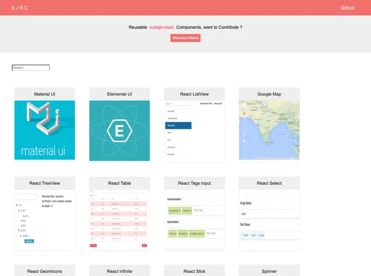Screen dimensions: 371x276
Task: Open the Github link in header
Action: pyautogui.click(x=347, y=8)
